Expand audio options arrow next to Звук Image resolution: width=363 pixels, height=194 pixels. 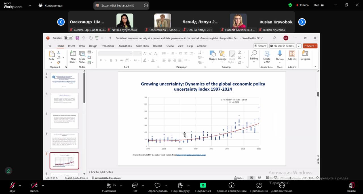pyautogui.click(x=20, y=185)
